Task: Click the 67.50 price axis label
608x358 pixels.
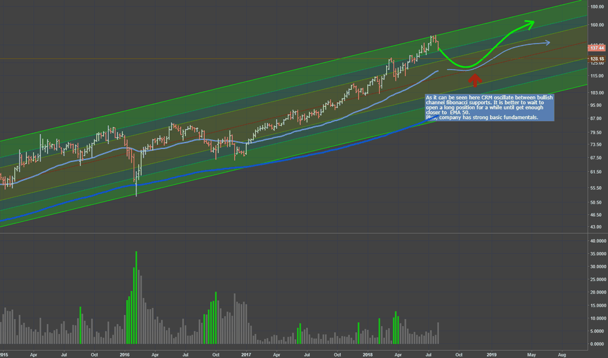Action: [597, 158]
